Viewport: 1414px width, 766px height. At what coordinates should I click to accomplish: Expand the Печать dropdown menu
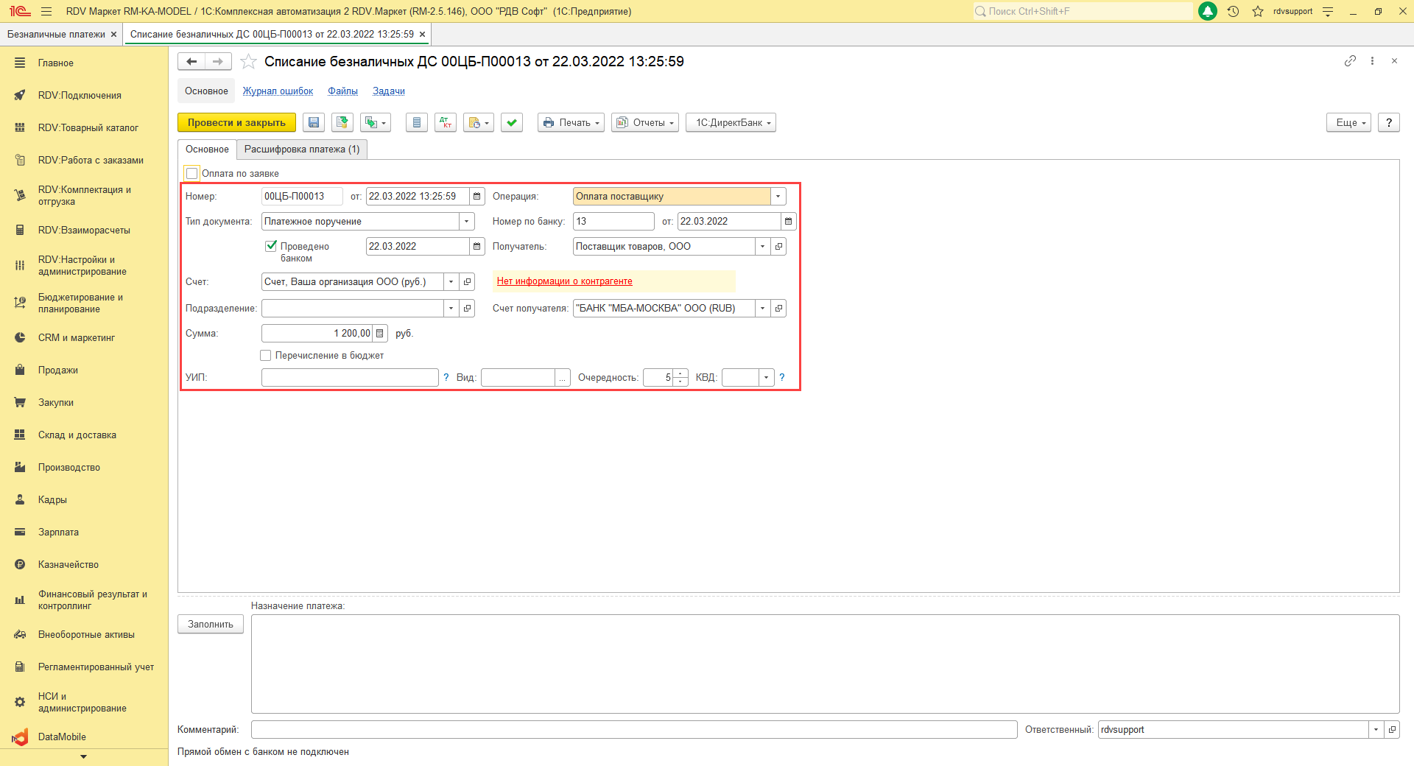[x=571, y=123]
